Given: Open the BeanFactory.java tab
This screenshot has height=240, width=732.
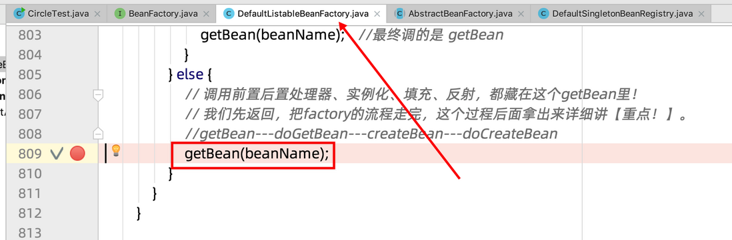Looking at the screenshot, I should 156,14.
